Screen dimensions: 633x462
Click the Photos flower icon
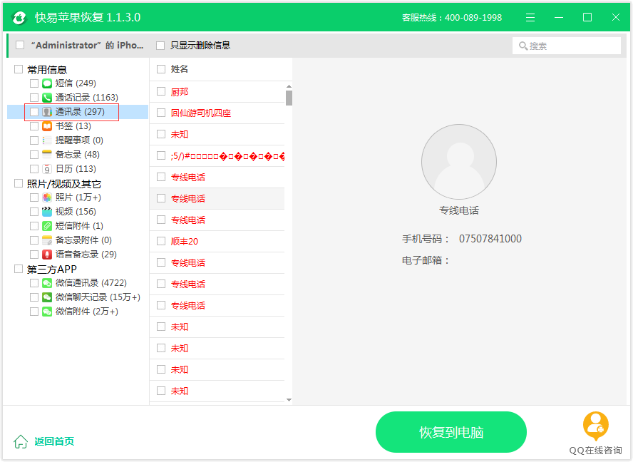[47, 197]
